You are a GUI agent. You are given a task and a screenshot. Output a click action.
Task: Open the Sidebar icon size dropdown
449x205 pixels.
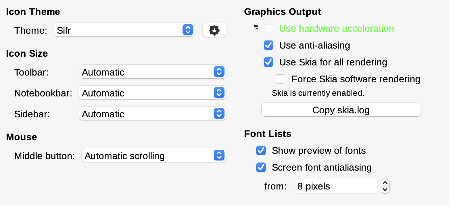152,114
